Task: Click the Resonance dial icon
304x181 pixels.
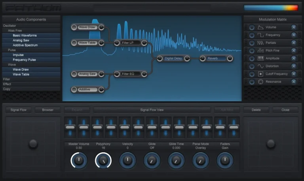Action: (260, 82)
